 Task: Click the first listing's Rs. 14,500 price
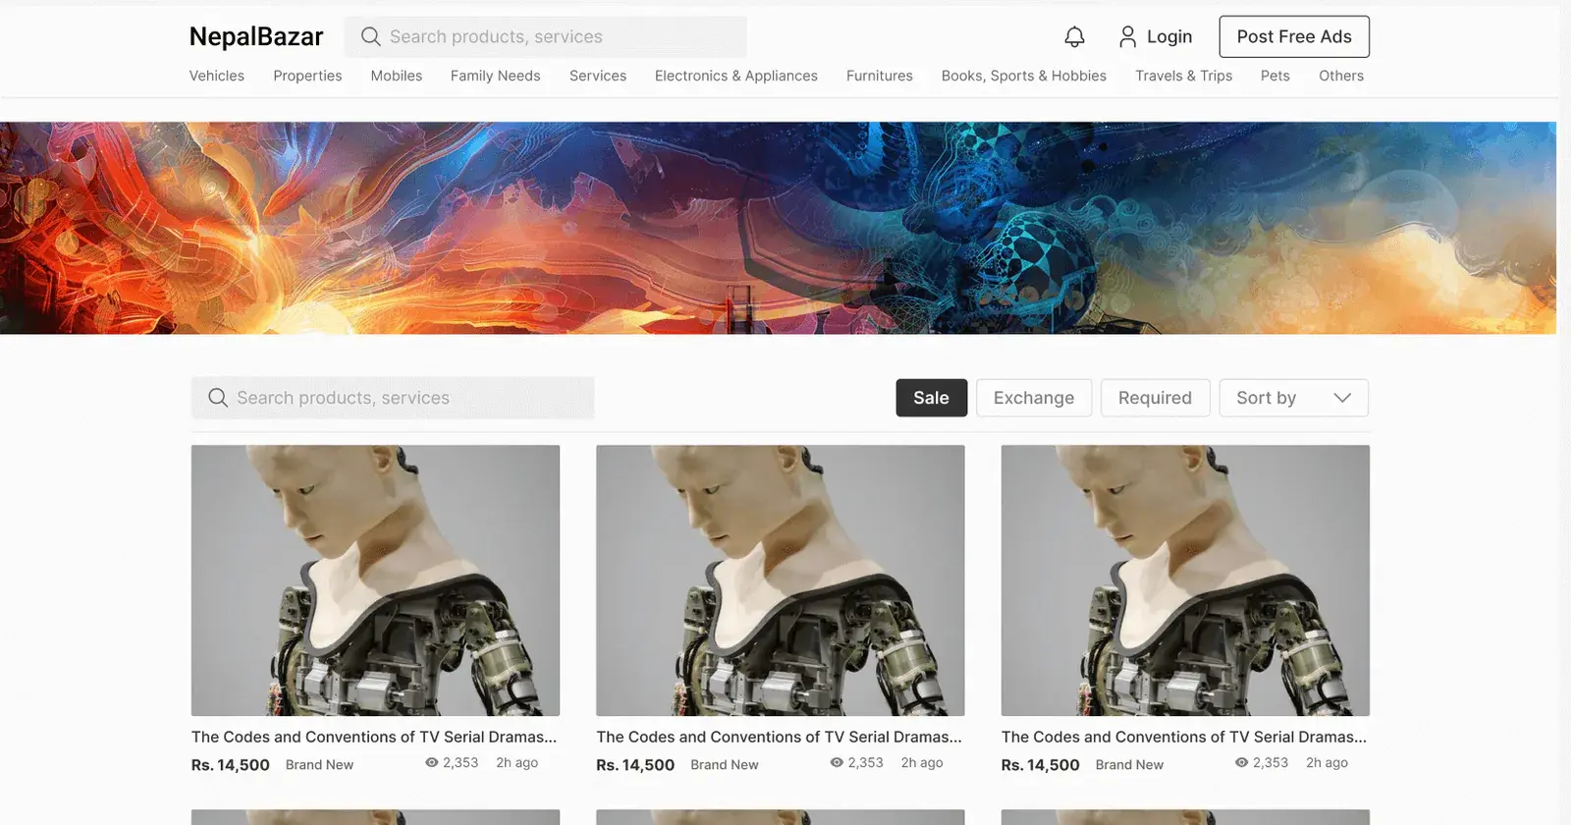[x=231, y=765]
